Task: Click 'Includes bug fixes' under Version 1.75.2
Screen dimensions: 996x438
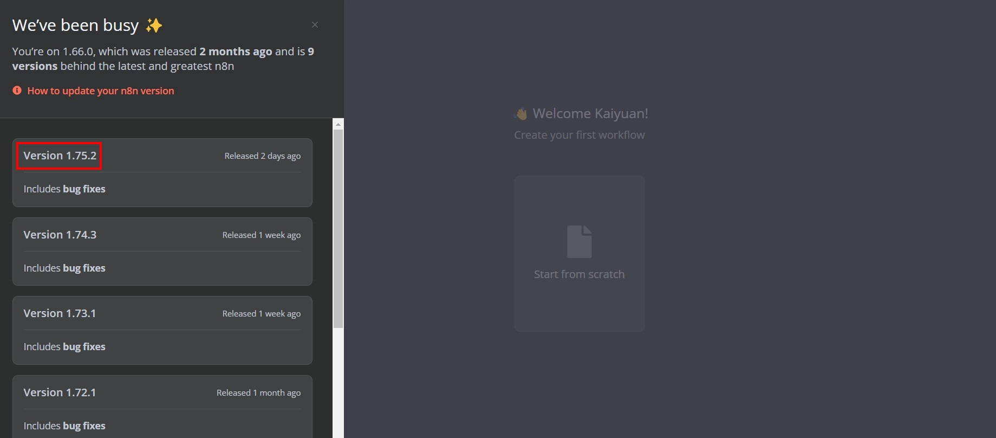Action: coord(64,189)
